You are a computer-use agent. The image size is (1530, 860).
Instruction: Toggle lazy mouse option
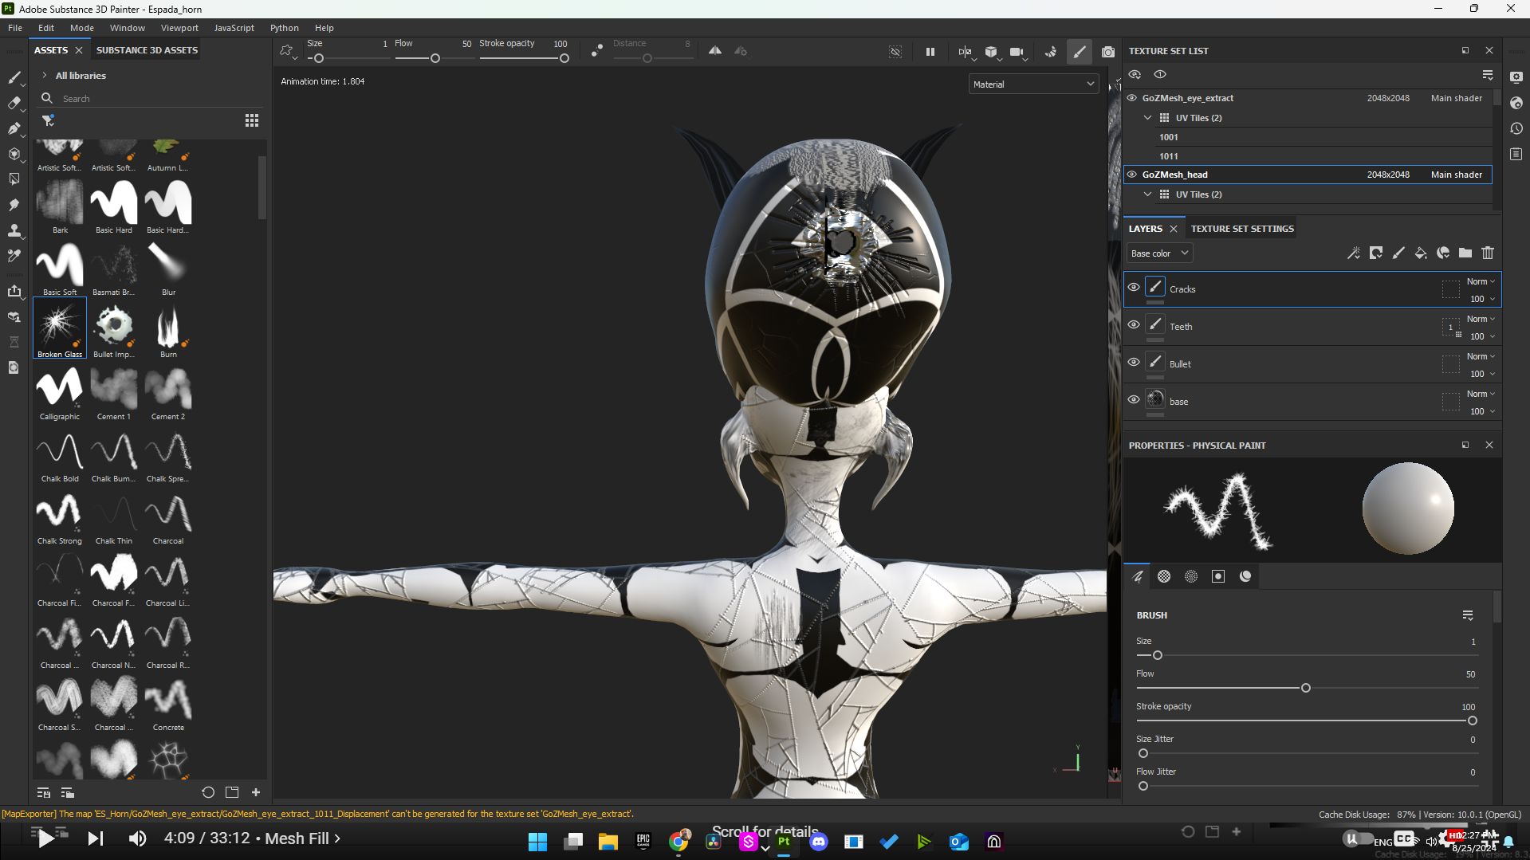(x=596, y=52)
